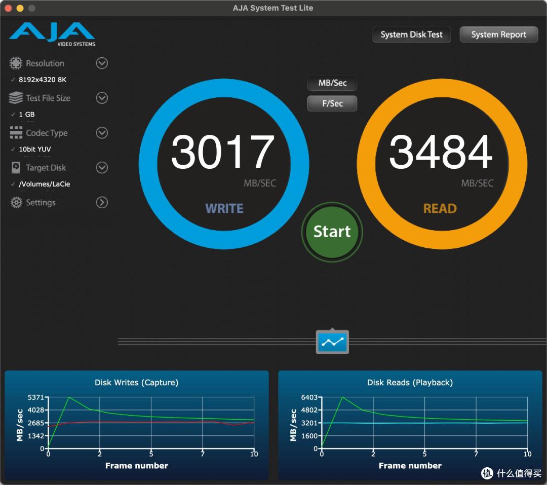
Task: Click the 3484 read speed value
Action: (441, 152)
